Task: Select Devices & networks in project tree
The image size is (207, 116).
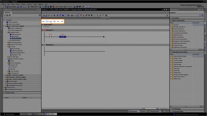Action: (x=14, y=24)
